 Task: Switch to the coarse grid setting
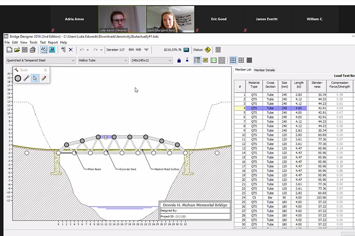coord(233,60)
